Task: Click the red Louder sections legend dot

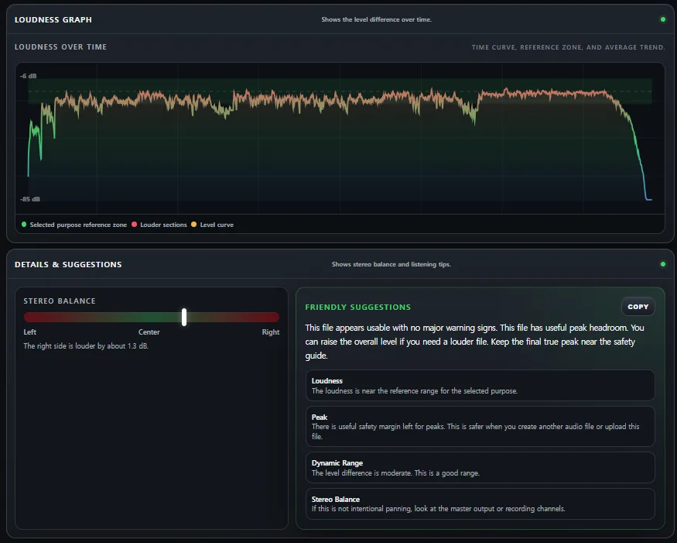Action: 135,225
